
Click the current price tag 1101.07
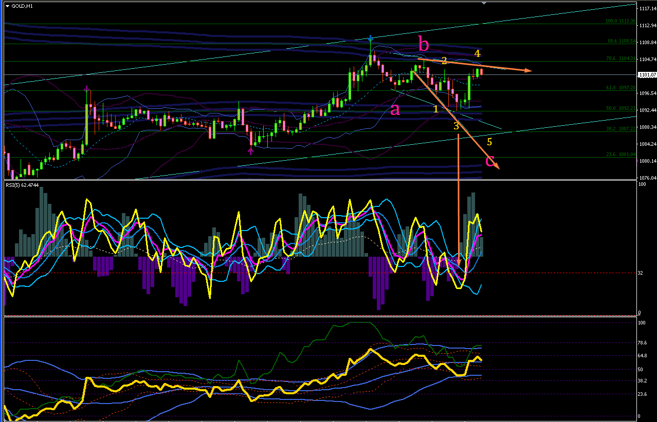point(647,75)
